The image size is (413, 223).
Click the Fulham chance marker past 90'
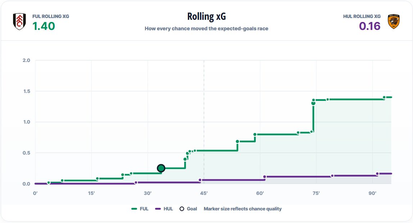coord(384,97)
